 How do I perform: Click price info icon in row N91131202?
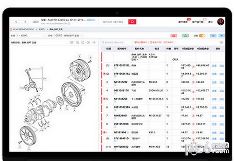pos(193,82)
